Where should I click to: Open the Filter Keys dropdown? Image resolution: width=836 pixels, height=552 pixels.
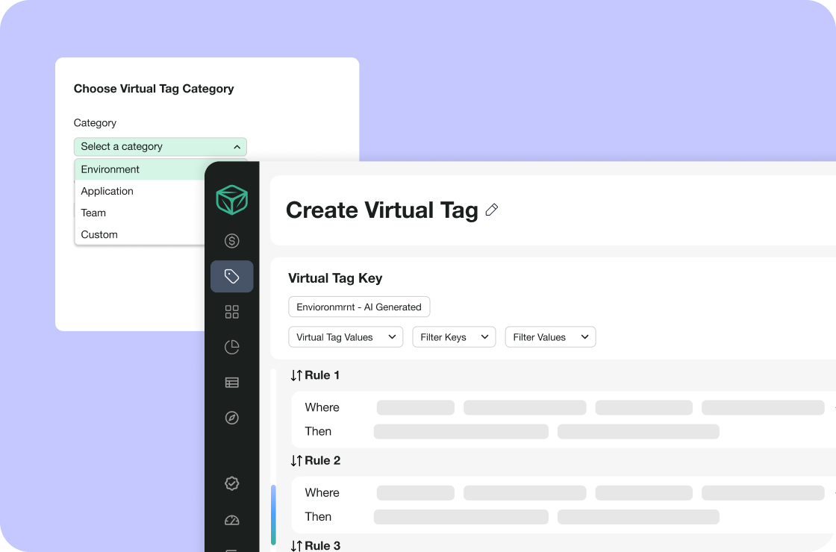tap(454, 337)
